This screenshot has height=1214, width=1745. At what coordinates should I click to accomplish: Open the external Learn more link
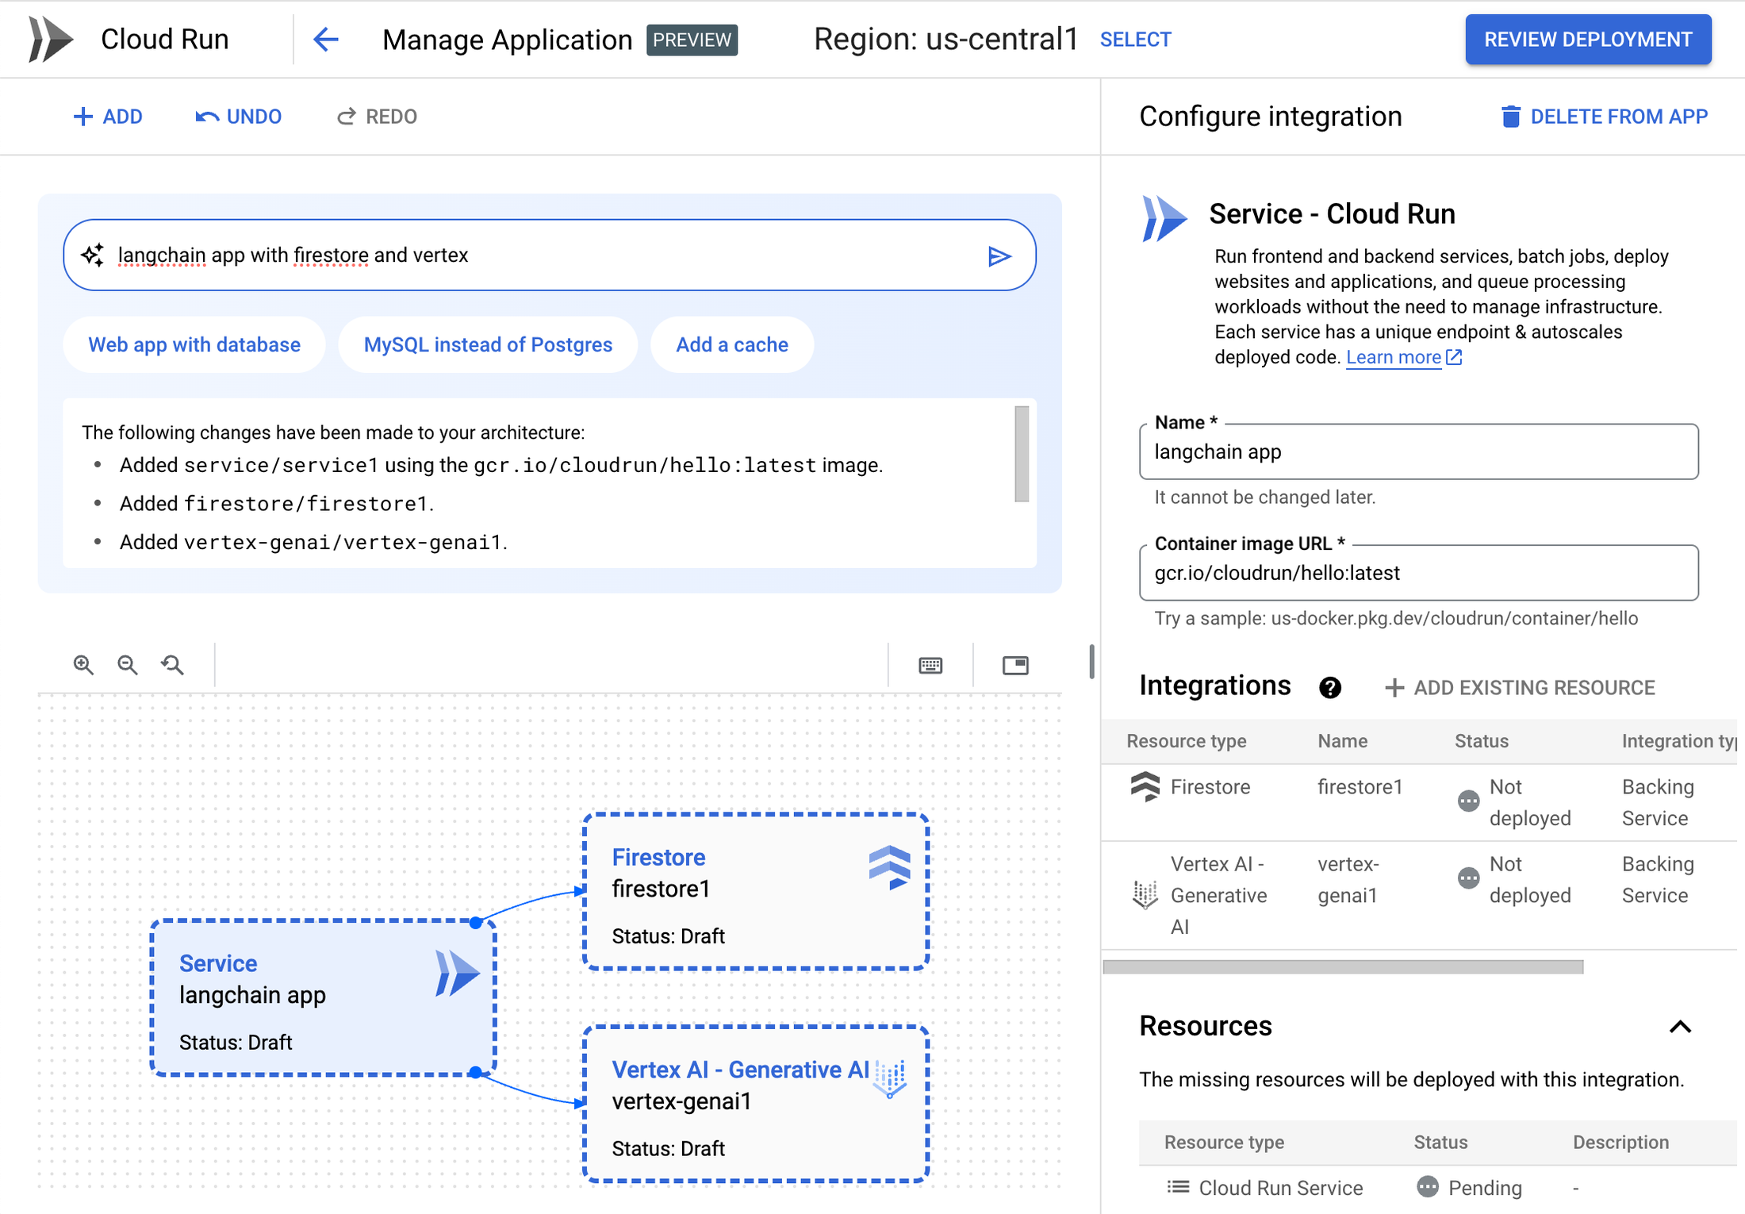(1404, 357)
